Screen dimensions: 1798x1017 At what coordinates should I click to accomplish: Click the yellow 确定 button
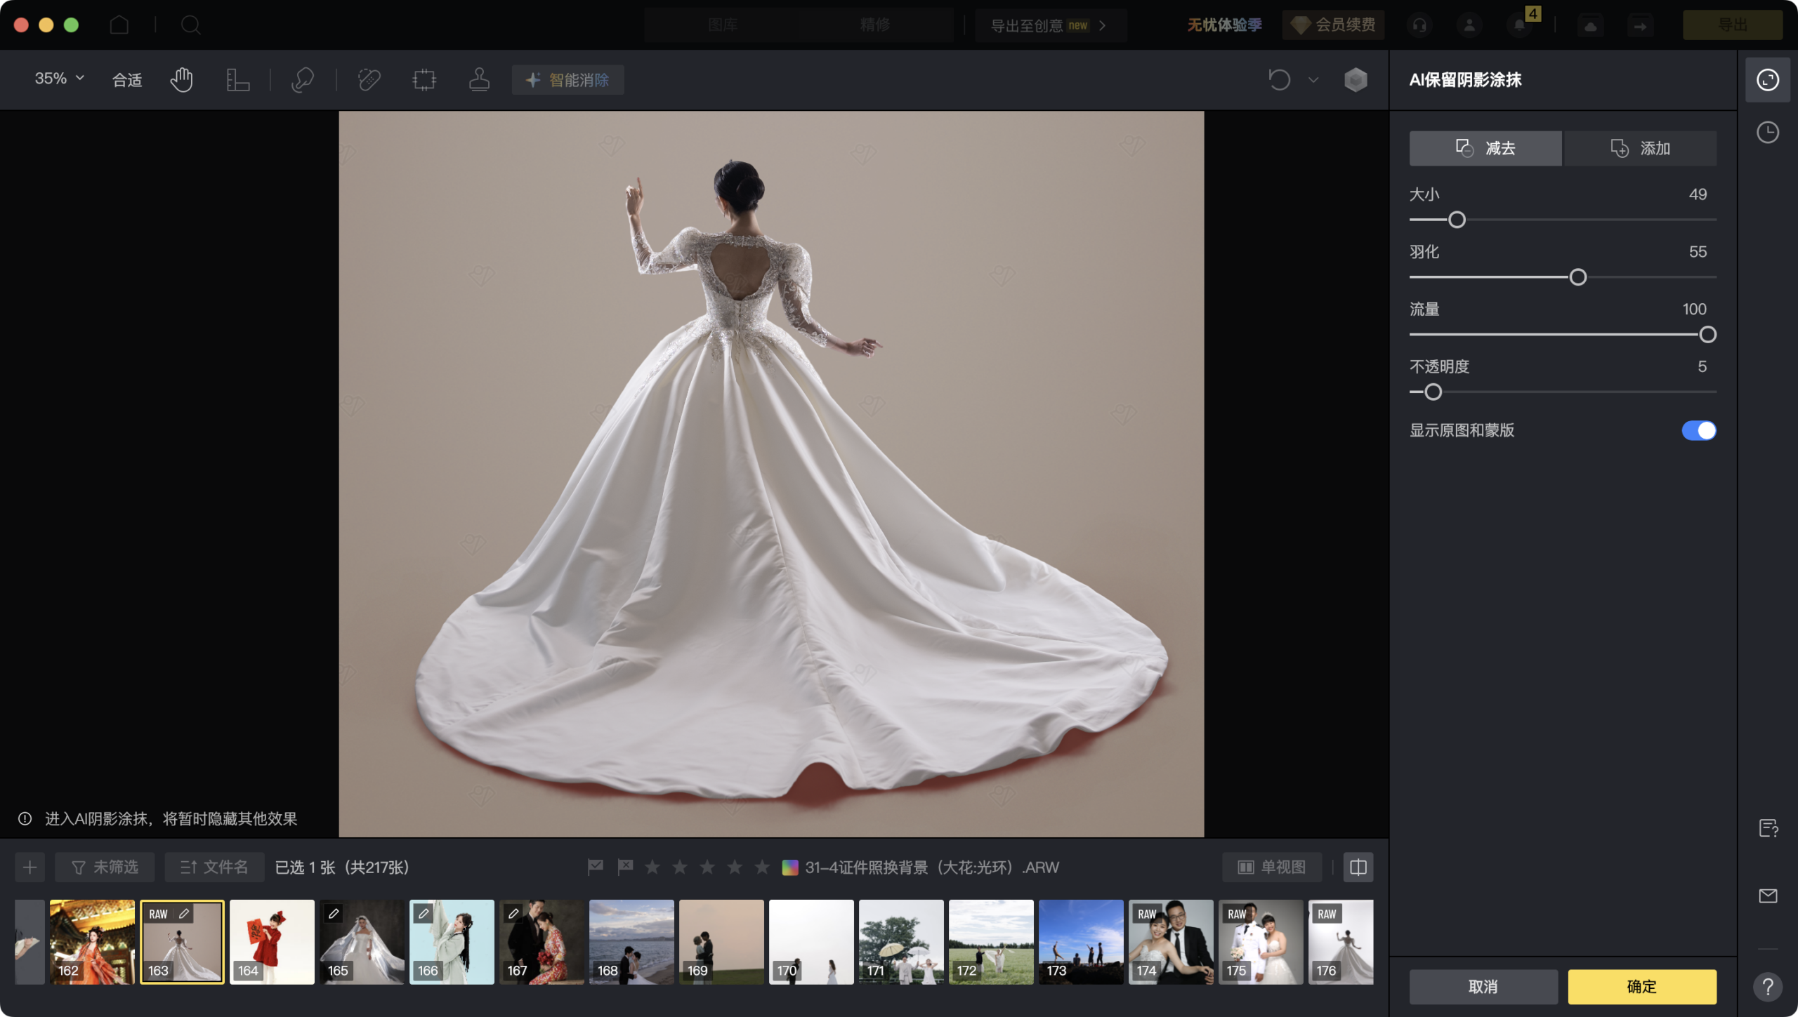point(1641,986)
